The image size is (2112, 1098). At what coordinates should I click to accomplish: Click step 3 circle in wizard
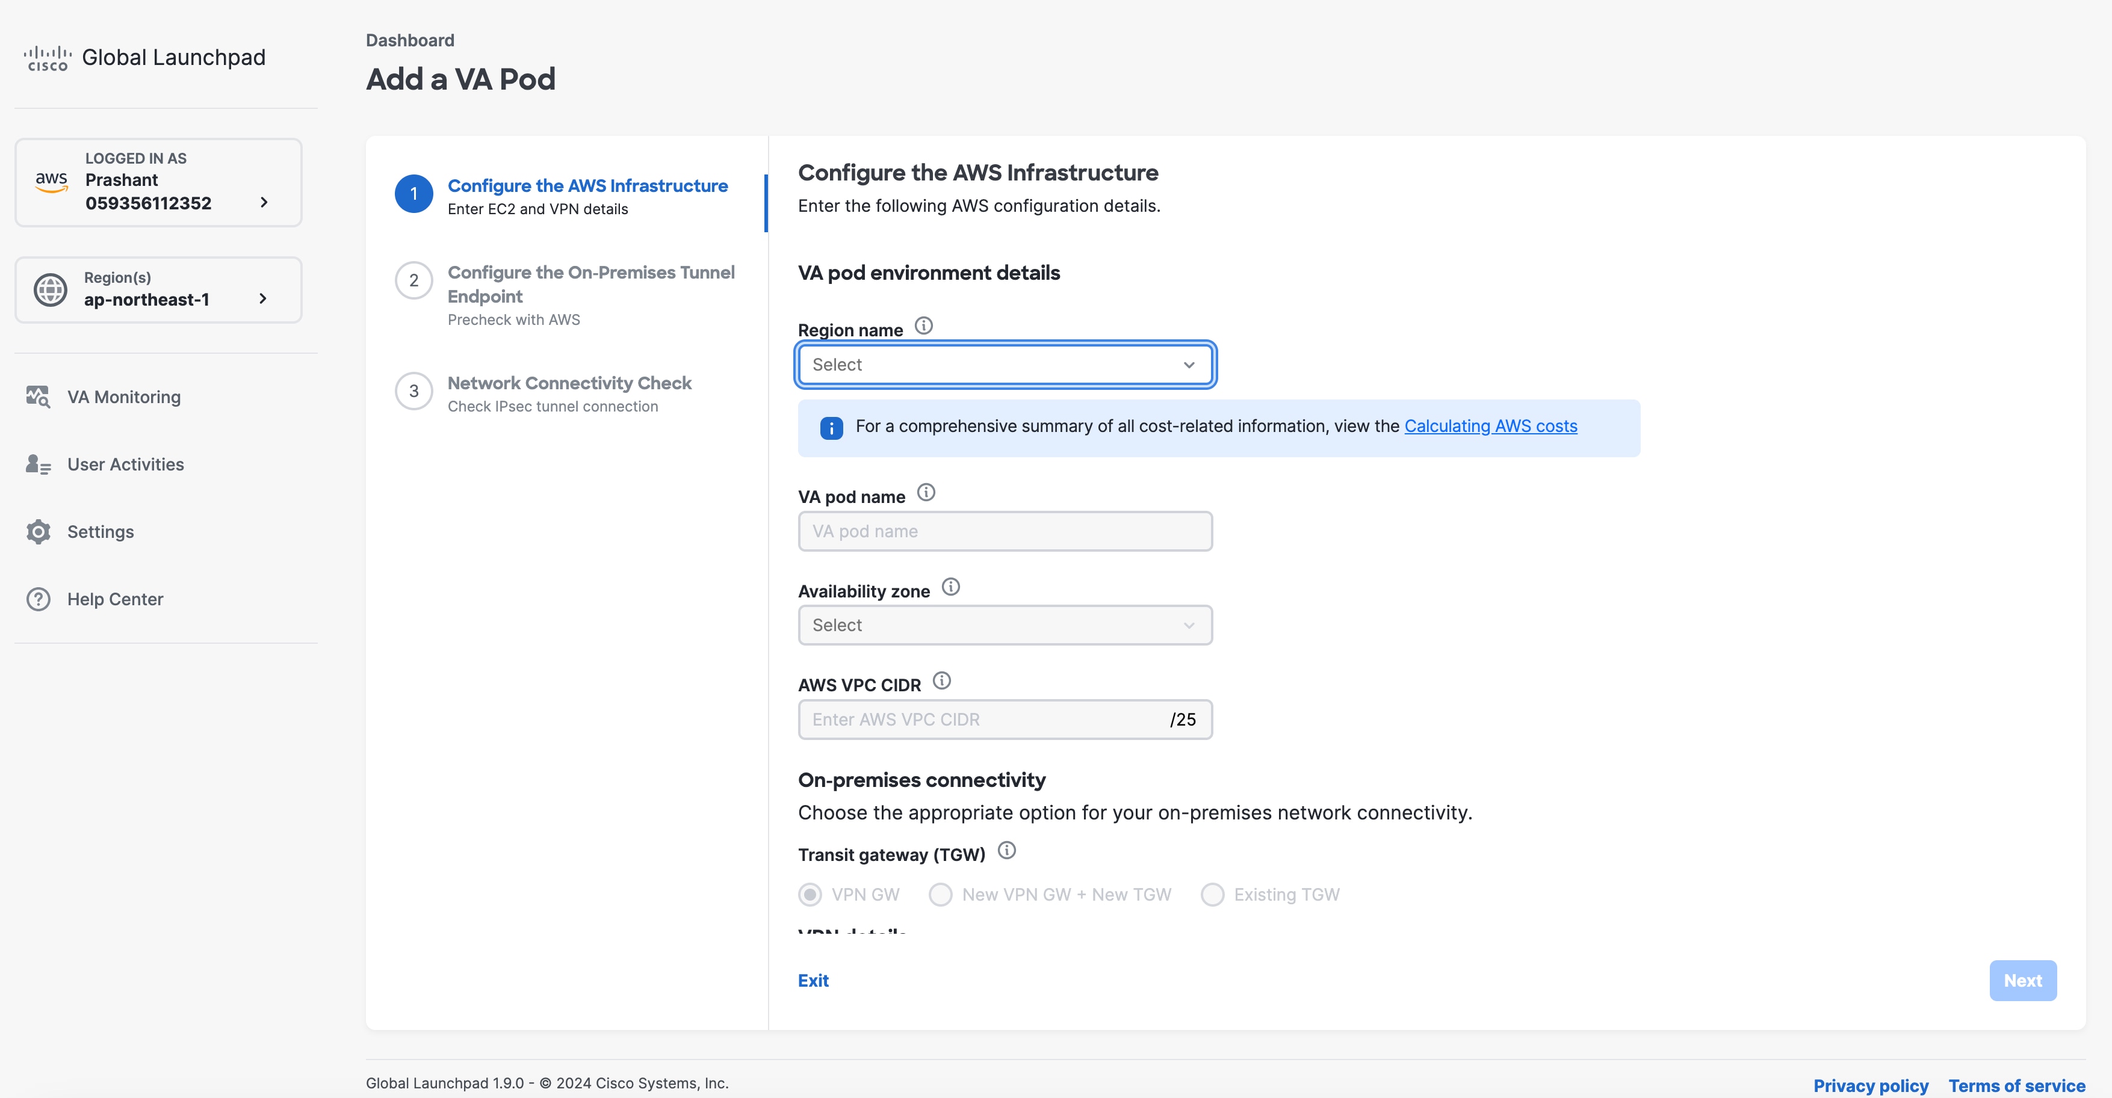[413, 392]
